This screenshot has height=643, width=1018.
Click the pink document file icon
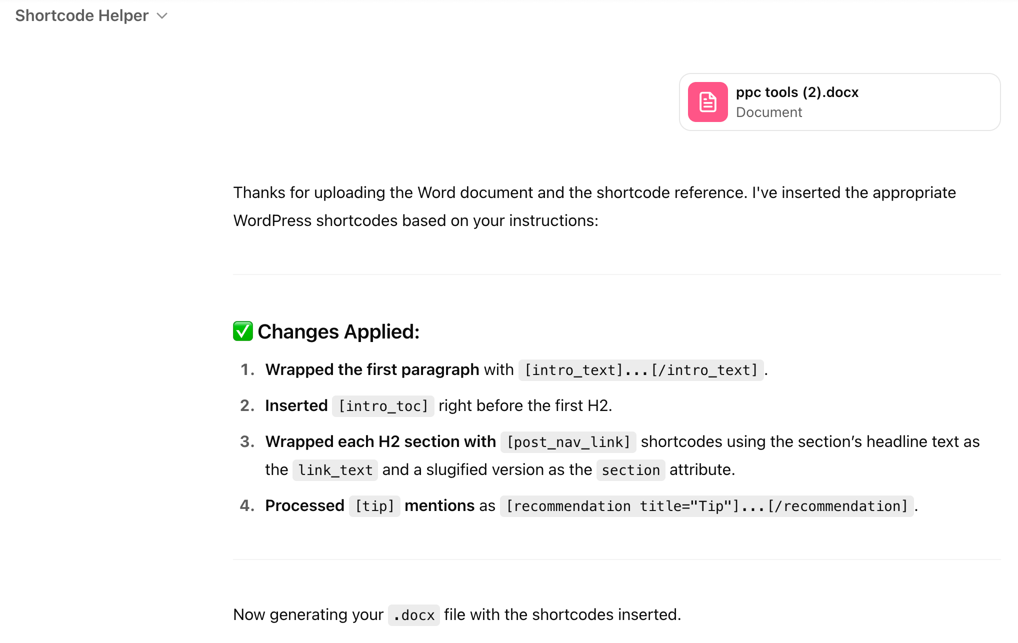tap(707, 101)
